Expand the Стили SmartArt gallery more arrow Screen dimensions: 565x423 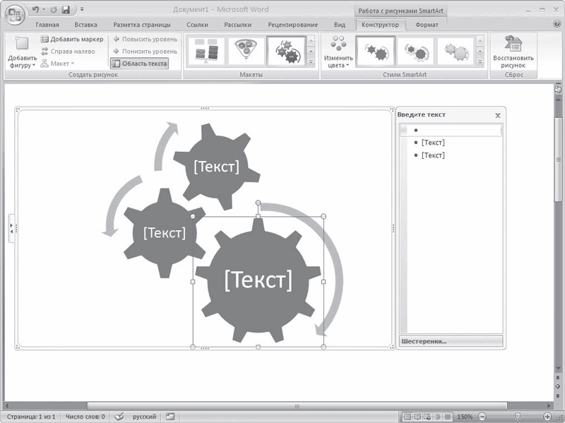pyautogui.click(x=480, y=63)
